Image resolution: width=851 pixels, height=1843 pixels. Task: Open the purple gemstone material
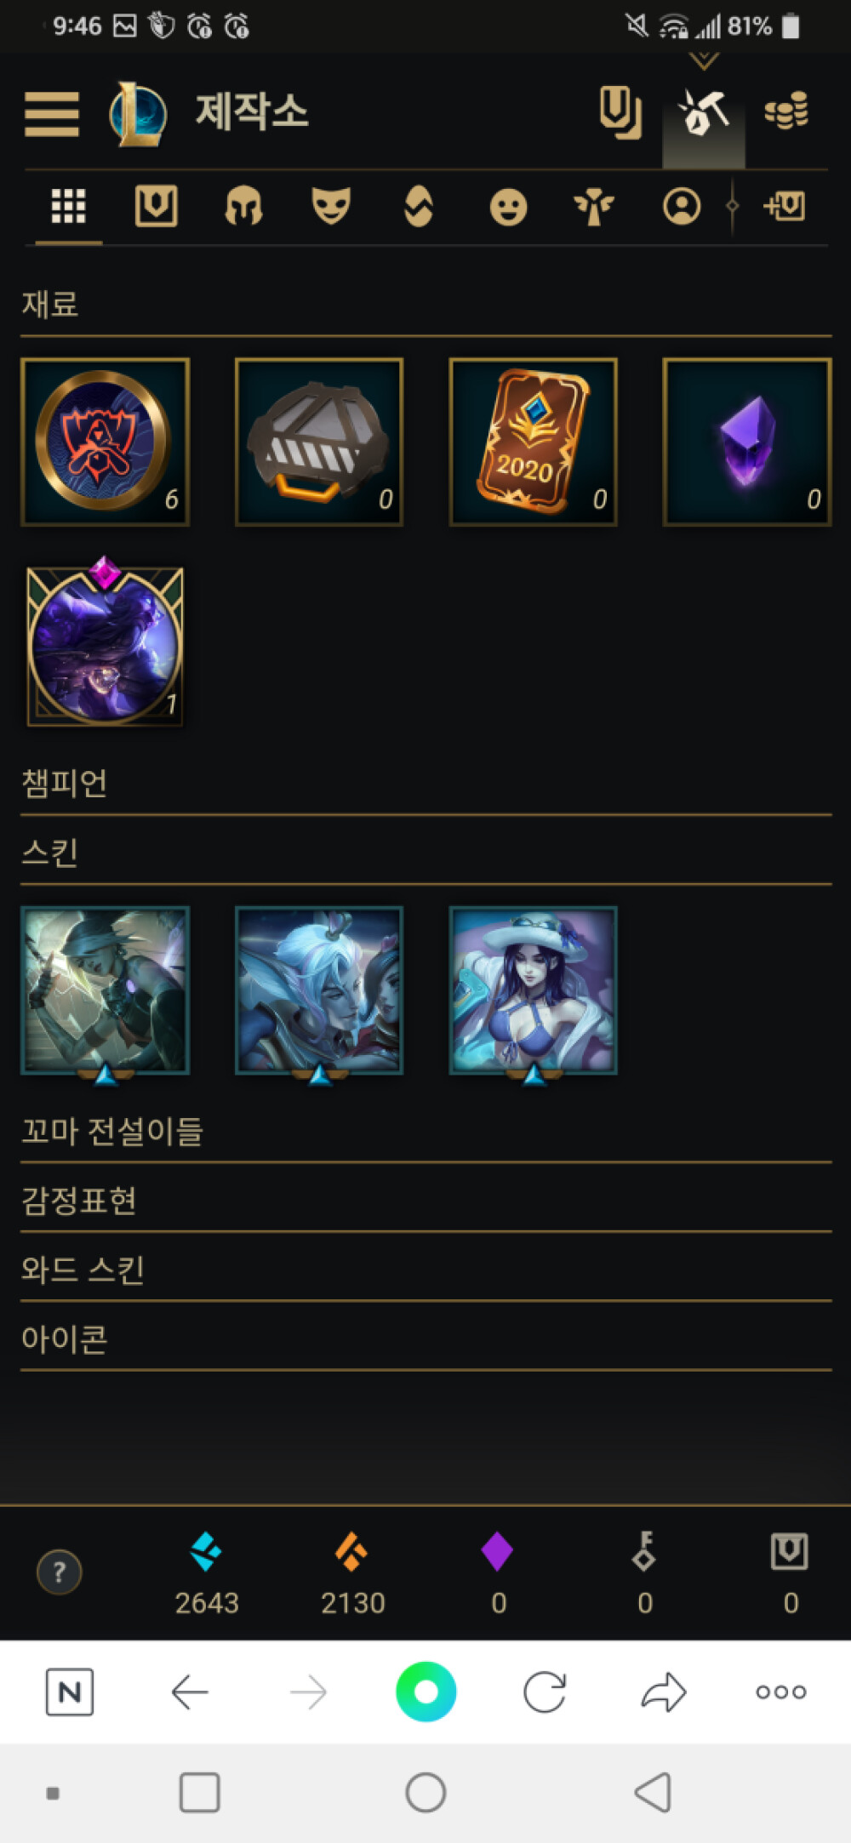coord(747,442)
